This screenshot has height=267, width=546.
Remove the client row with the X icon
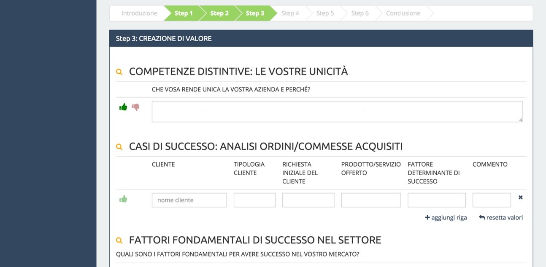(x=520, y=197)
